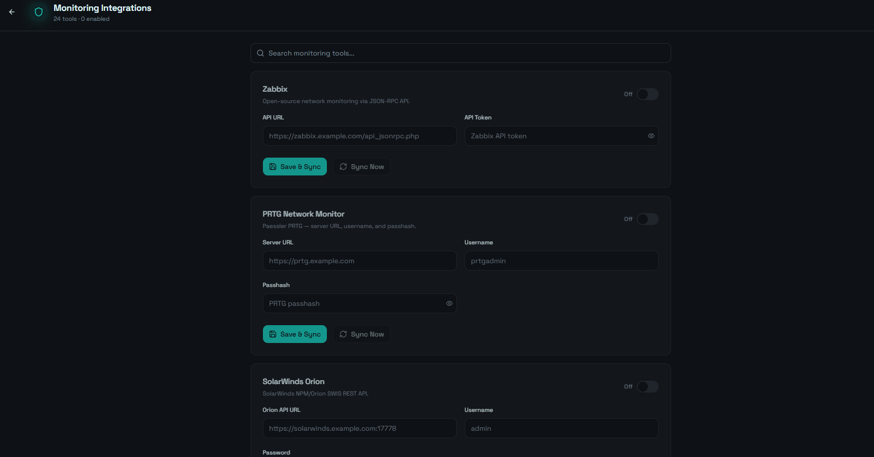Screen dimensions: 874x457
Task: Click the Sync Now button under Zabbix
Action: (x=361, y=167)
